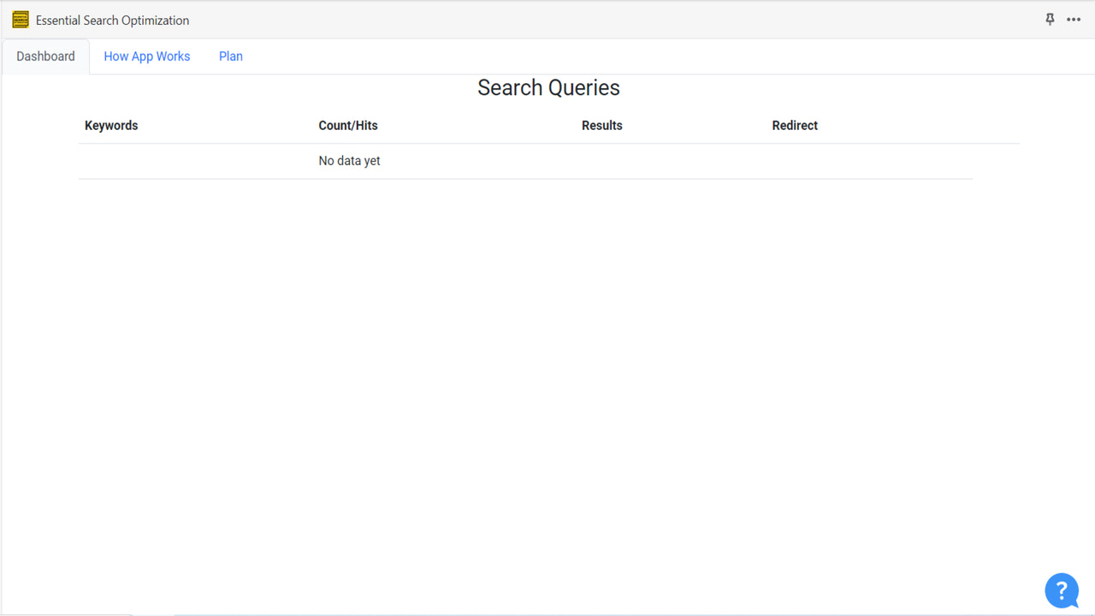Switch to the Dashboard tab
This screenshot has width=1095, height=616.
click(x=45, y=56)
